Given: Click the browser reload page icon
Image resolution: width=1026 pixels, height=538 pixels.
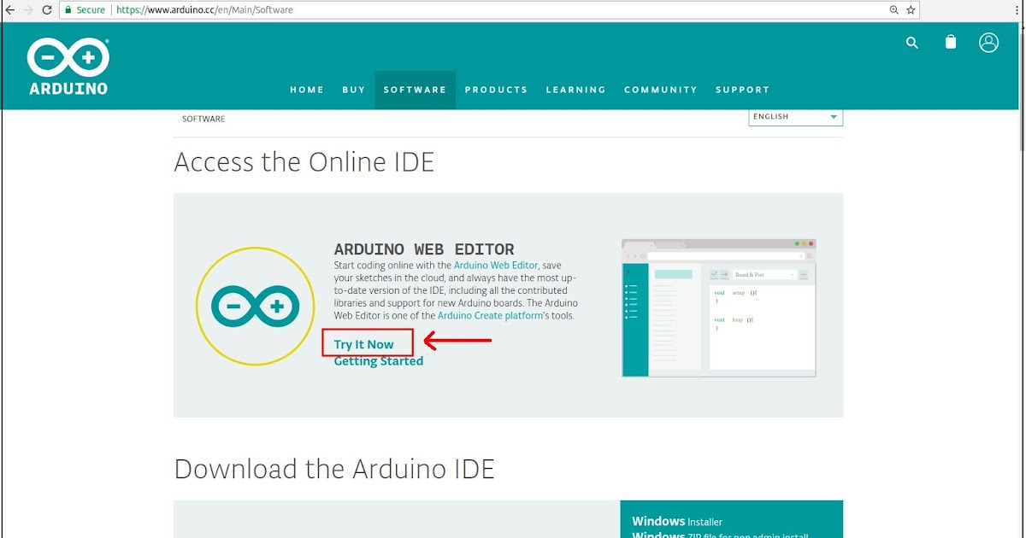Looking at the screenshot, I should coord(47,9).
